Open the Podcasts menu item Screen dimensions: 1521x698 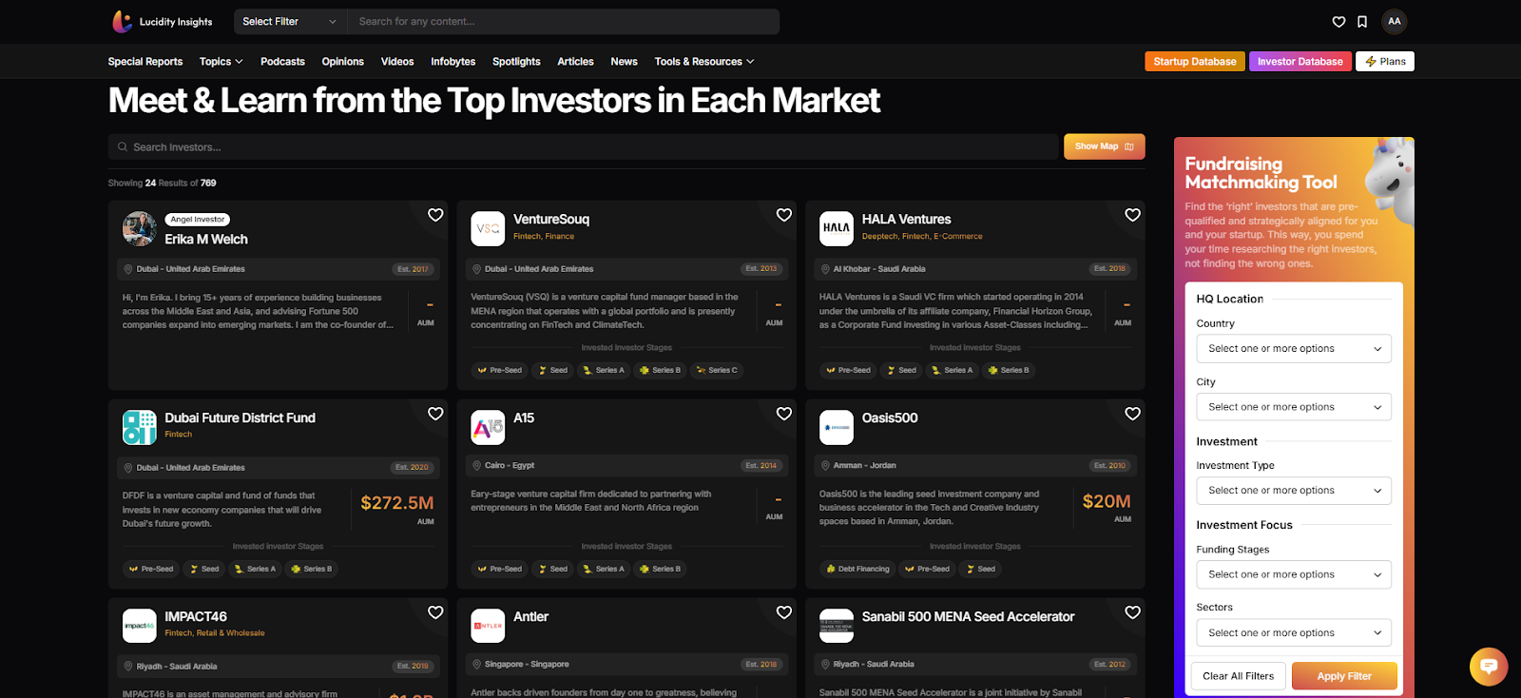click(282, 62)
